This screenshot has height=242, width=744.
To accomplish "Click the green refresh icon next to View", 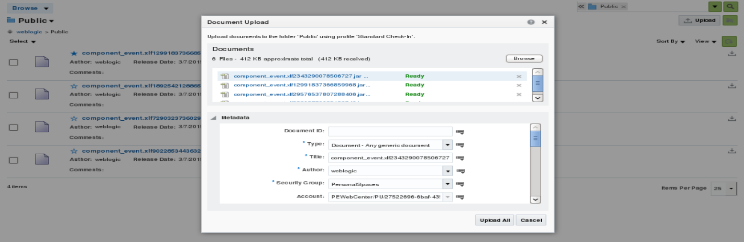I will click(730, 42).
